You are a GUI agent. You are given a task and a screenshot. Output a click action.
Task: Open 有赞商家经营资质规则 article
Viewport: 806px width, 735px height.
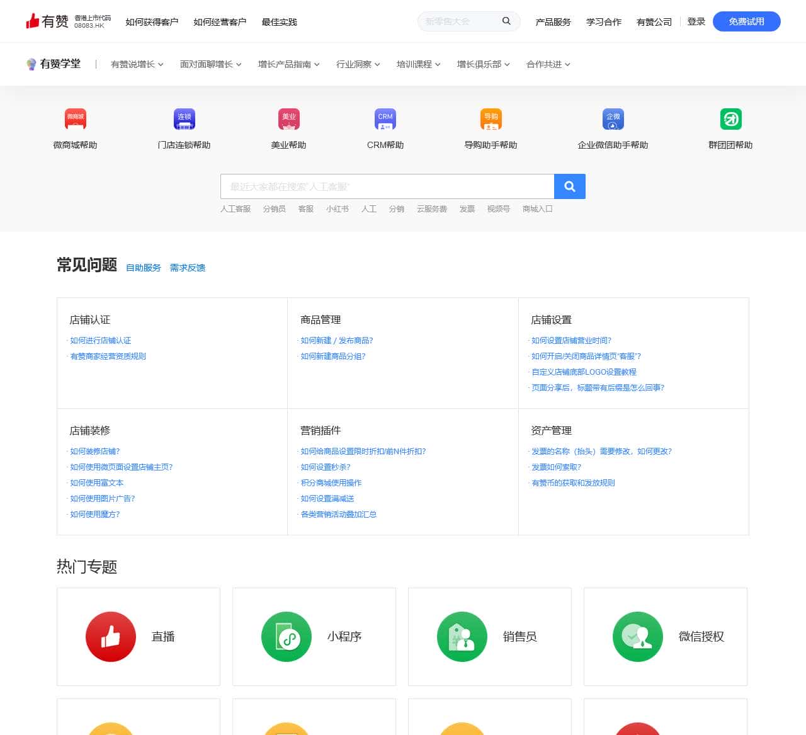coord(108,356)
